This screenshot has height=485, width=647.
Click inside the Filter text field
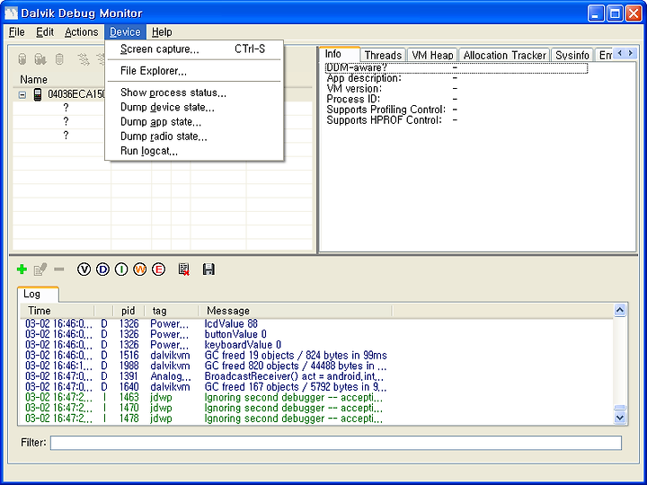click(x=336, y=443)
